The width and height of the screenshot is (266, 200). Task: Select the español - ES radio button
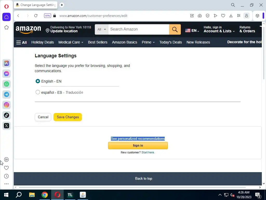[38, 92]
